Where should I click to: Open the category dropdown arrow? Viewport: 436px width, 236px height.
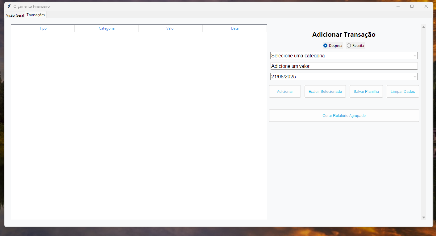coord(415,56)
